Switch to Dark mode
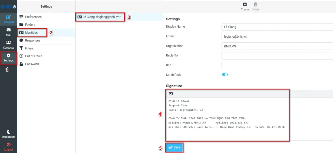 pyautogui.click(x=8, y=134)
